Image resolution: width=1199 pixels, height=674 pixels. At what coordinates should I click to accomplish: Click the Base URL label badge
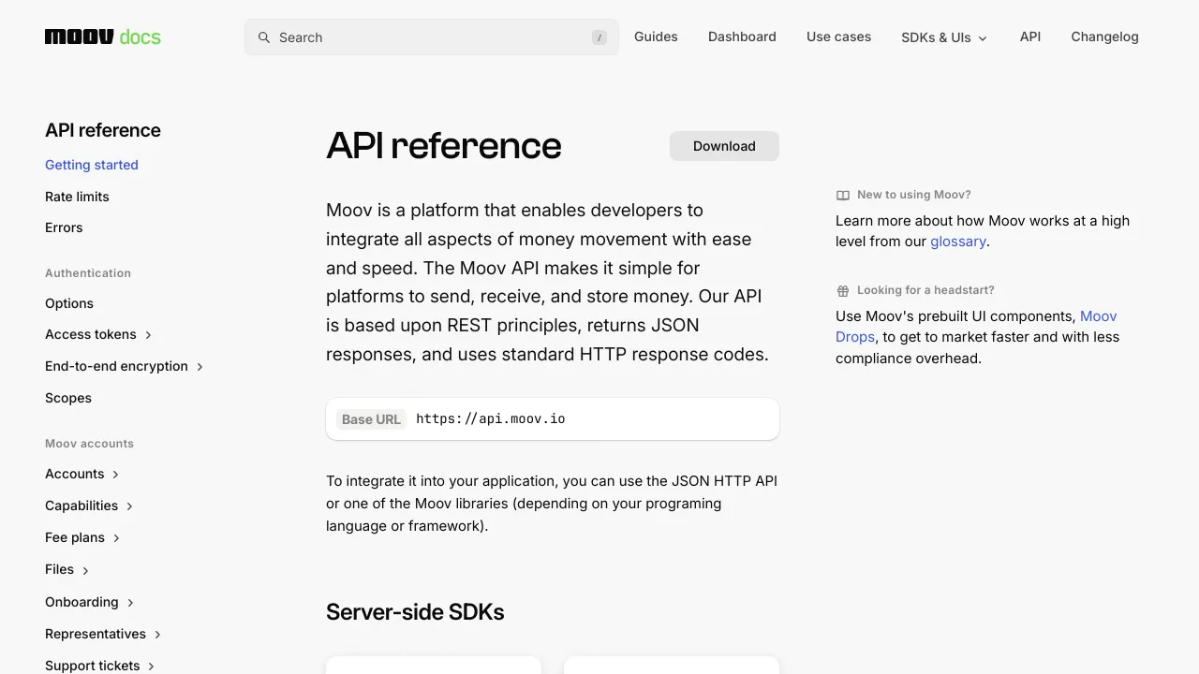(x=371, y=419)
